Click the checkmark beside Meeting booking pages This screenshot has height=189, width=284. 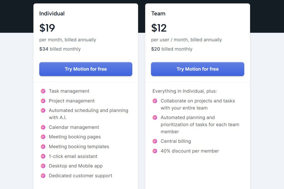pyautogui.click(x=43, y=137)
